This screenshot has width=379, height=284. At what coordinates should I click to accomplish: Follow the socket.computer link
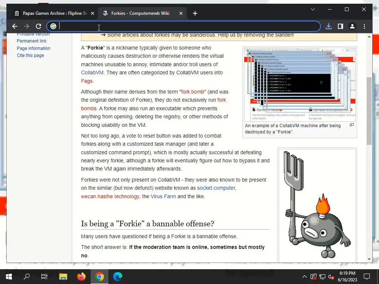(216, 188)
